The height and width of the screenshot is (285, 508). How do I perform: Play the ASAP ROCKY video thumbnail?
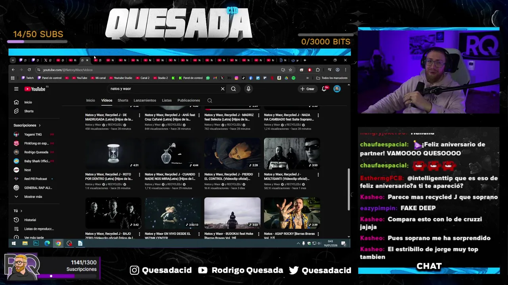[292, 213]
